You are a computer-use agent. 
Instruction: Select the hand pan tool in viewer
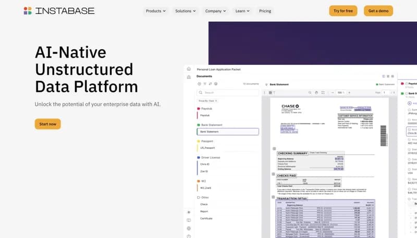point(316,93)
